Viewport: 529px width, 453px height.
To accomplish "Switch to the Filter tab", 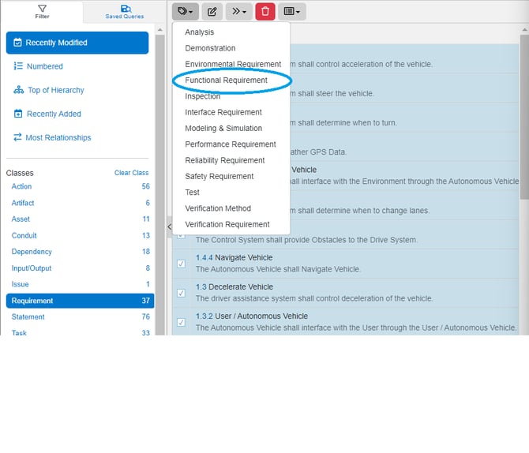I will (41, 11).
